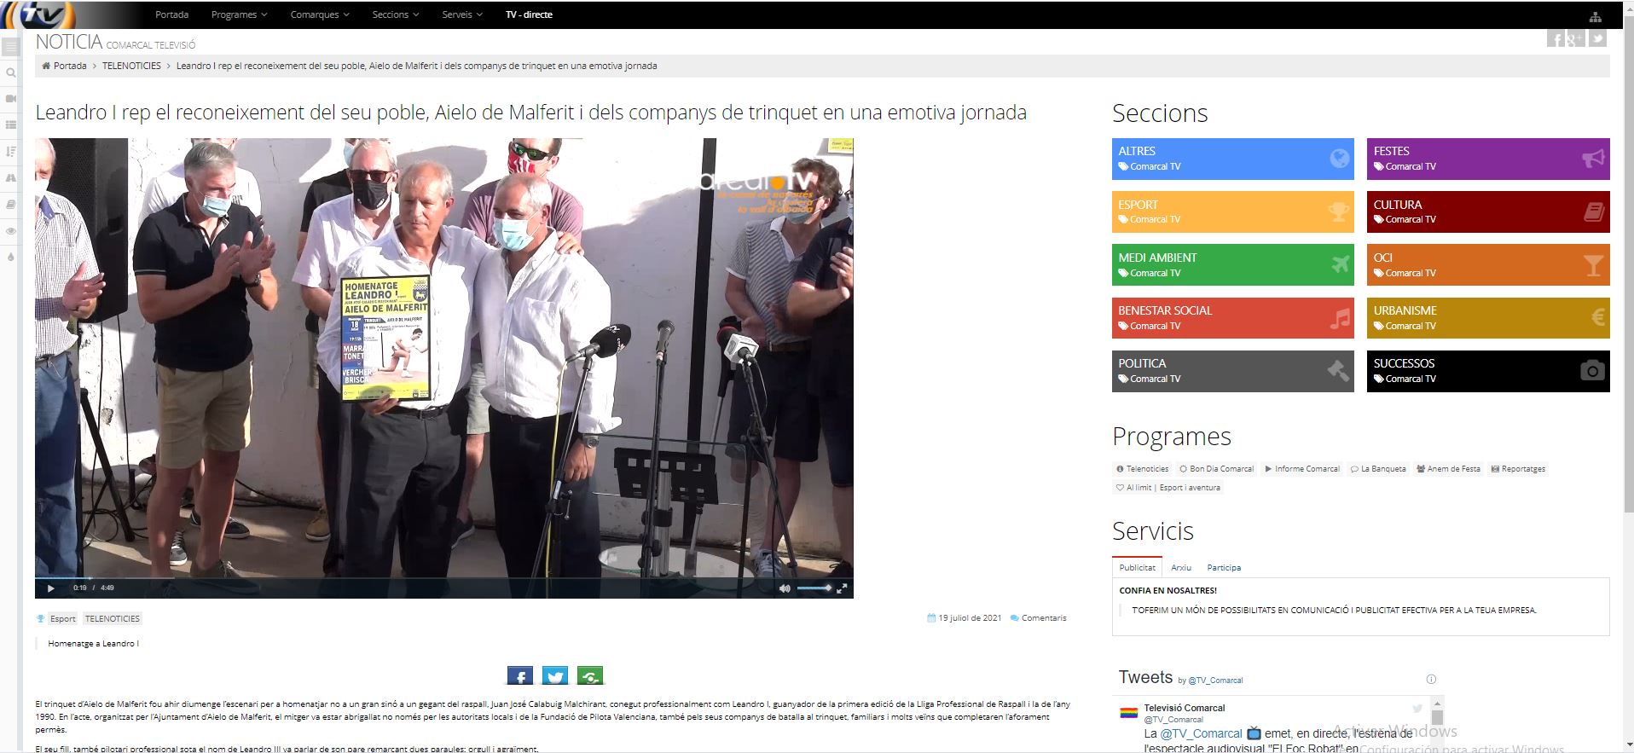The width and height of the screenshot is (1634, 753).
Task: Click TELENOTICIES breadcrumb link
Action: (131, 66)
